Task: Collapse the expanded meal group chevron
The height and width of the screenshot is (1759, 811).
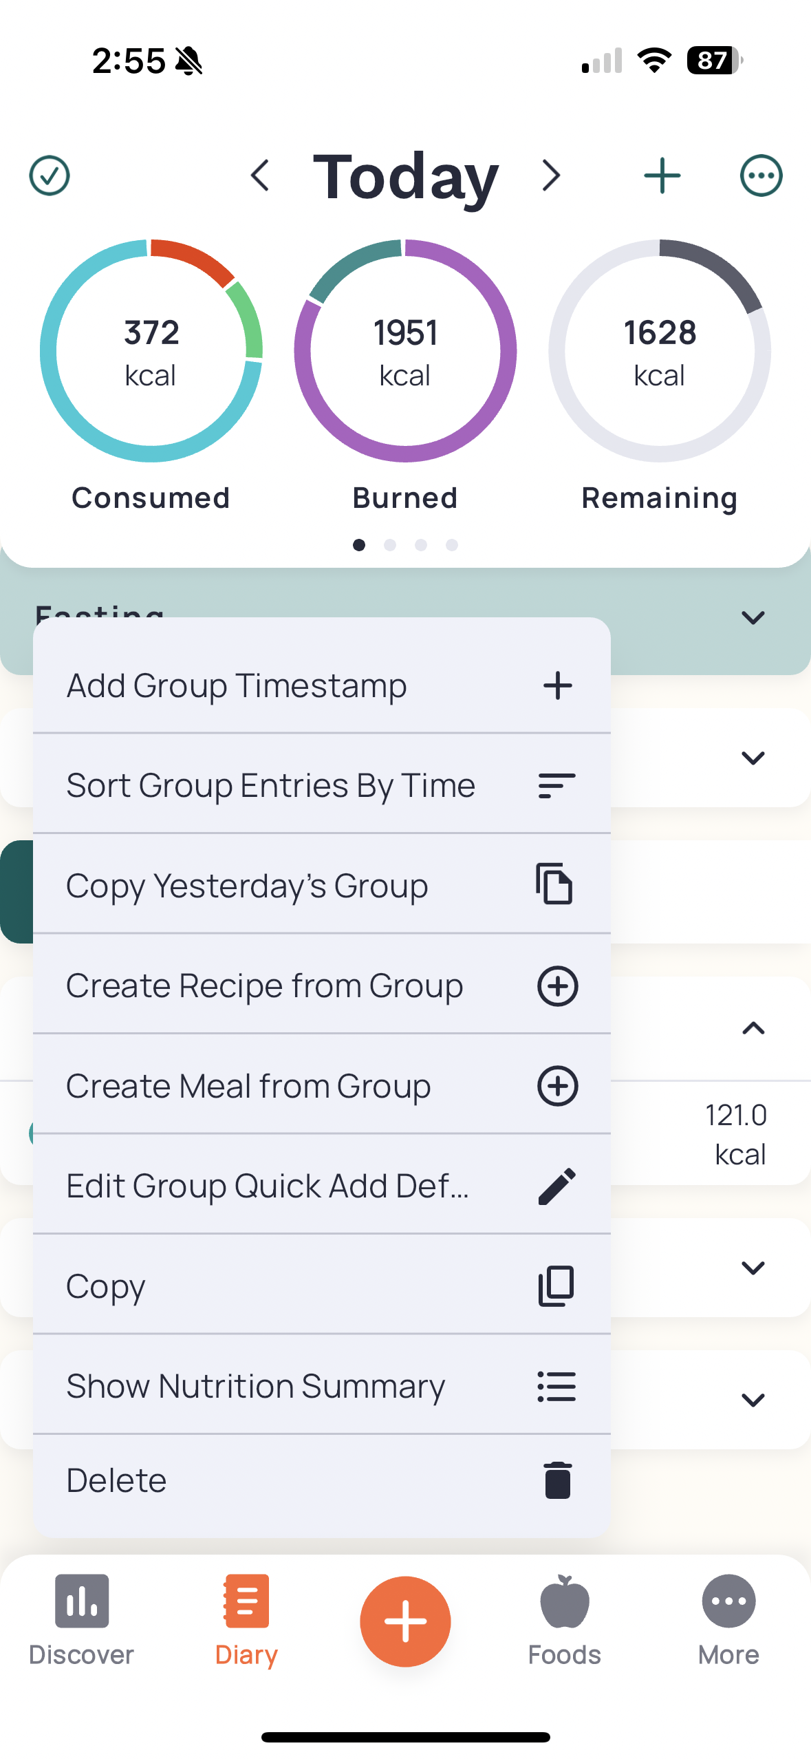Action: [753, 1028]
